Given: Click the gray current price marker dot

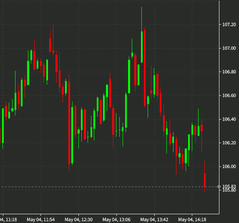Looking at the screenshot, I should click(x=219, y=187).
